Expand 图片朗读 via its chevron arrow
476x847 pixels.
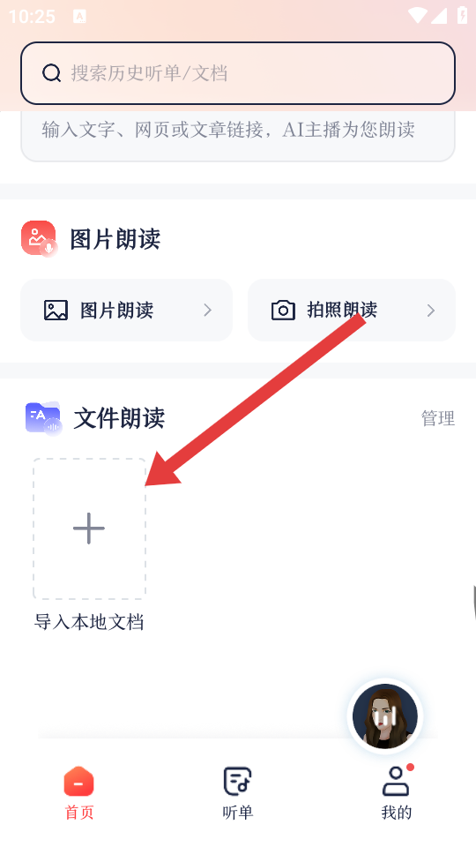(x=208, y=310)
